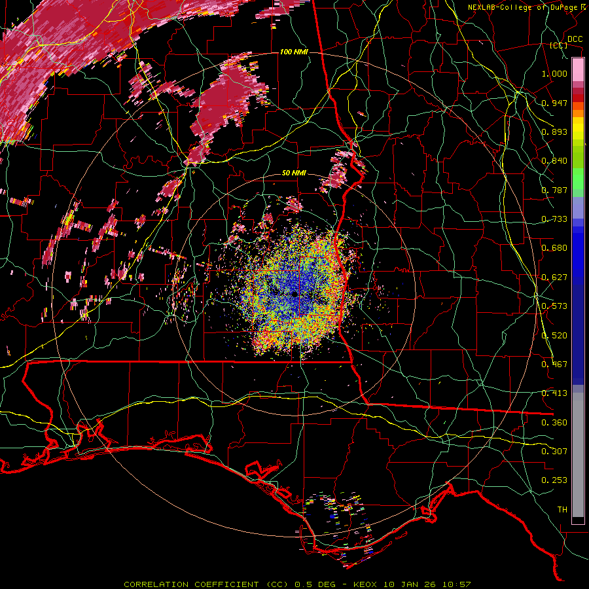589x589 pixels.
Task: Pick the 0.680 scale value
Action: pyautogui.click(x=554, y=248)
